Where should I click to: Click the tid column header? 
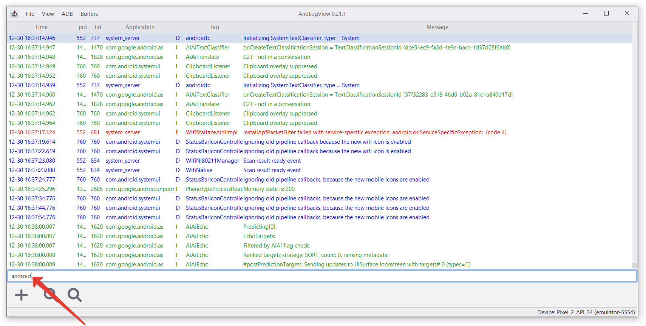pos(97,27)
